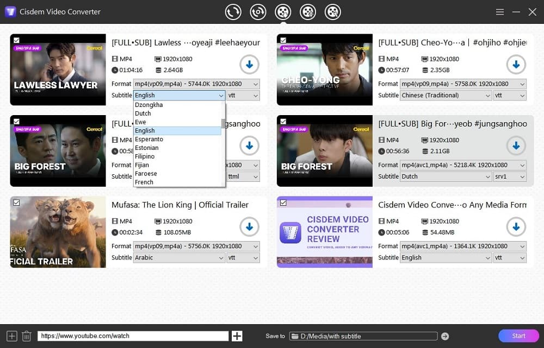
Task: Choose Faroese from subtitle list
Action: point(177,174)
